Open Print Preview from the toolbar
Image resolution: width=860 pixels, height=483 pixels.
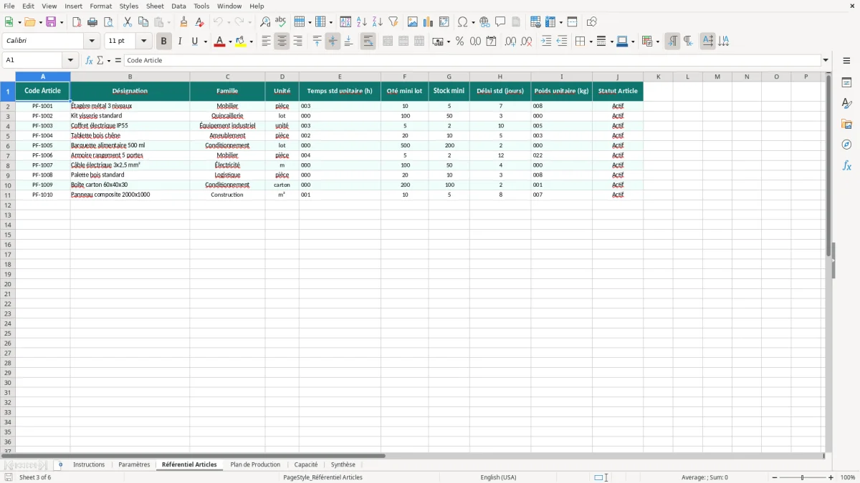108,22
